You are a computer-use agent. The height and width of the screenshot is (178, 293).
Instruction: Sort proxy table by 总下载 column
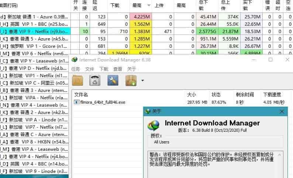[x=207, y=5]
